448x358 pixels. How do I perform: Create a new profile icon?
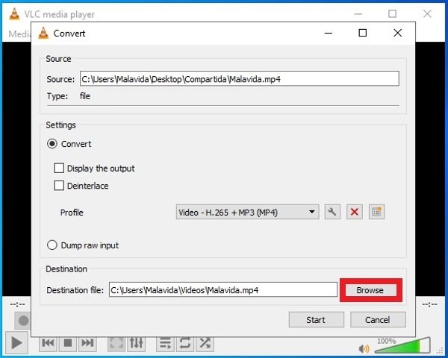(x=376, y=212)
